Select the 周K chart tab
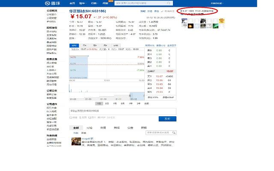This screenshot has width=274, height=171. pos(95,45)
